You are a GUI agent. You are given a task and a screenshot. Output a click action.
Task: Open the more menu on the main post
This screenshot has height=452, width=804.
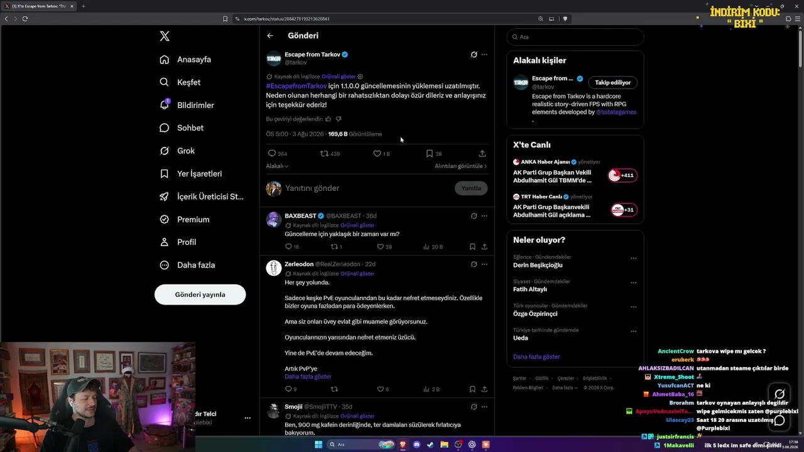pyautogui.click(x=484, y=55)
